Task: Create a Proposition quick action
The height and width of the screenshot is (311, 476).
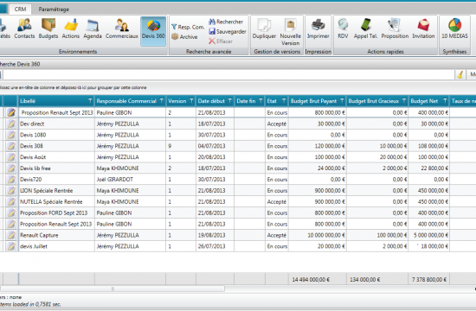Action: click(x=395, y=29)
